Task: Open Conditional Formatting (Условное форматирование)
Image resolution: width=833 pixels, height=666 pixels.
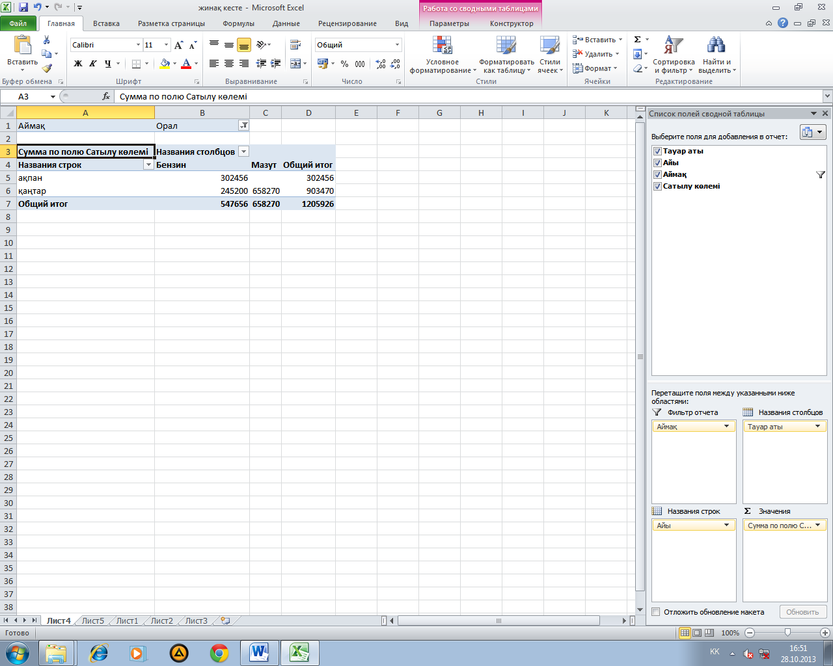Action: point(443,55)
